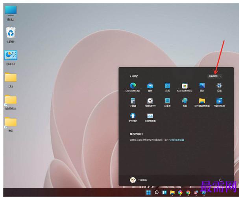Open the Widgets panel from taskbar
Screen dimensions: 244x199
click(165, 192)
